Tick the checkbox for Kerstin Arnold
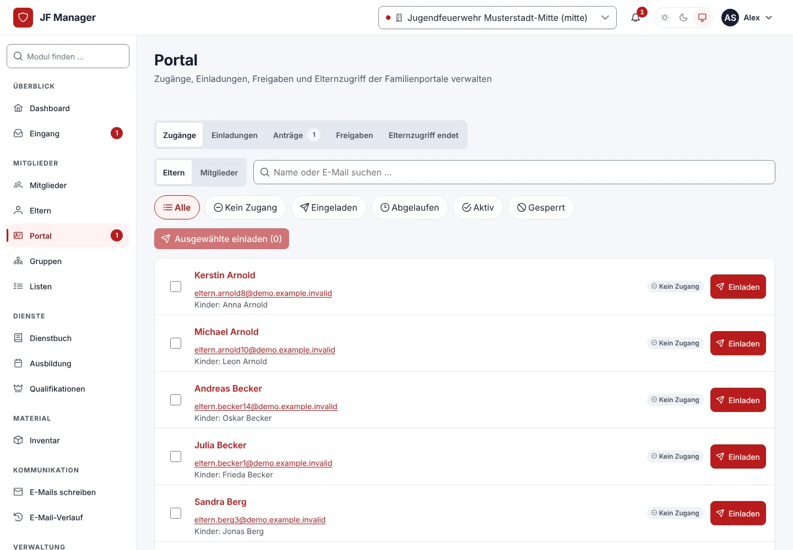 [176, 287]
